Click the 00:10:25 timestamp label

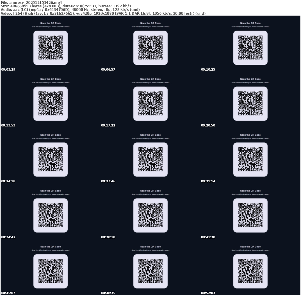[208, 69]
